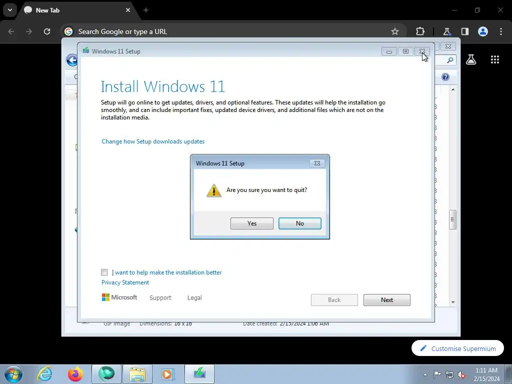Go back in the browser
Viewport: 512px width, 384px height.
pyautogui.click(x=11, y=31)
